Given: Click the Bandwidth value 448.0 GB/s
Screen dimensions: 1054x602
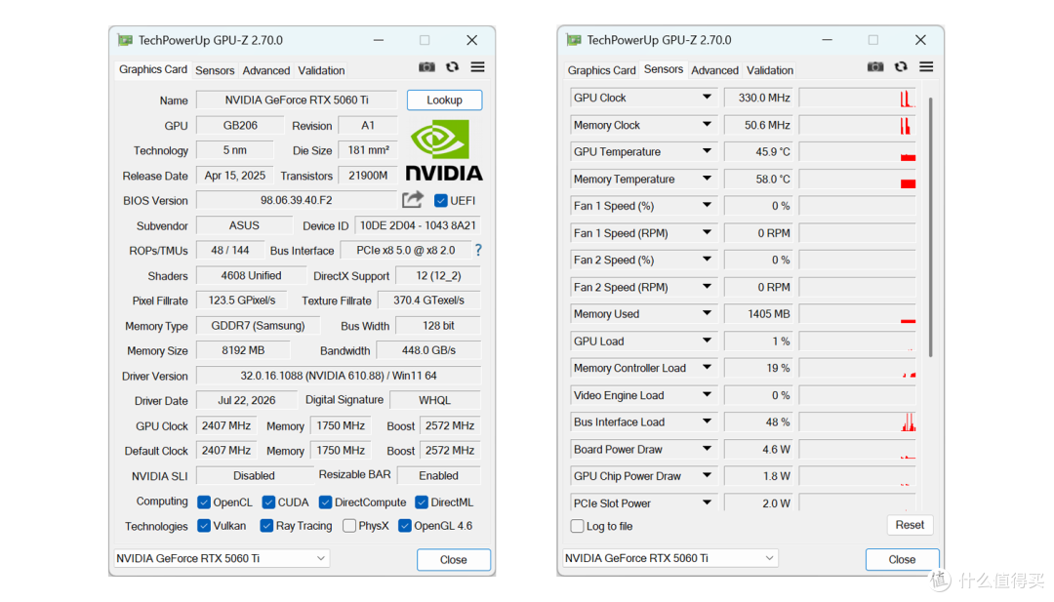Looking at the screenshot, I should tap(428, 350).
